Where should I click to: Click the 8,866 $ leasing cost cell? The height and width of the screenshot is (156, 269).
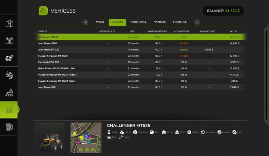click(209, 50)
